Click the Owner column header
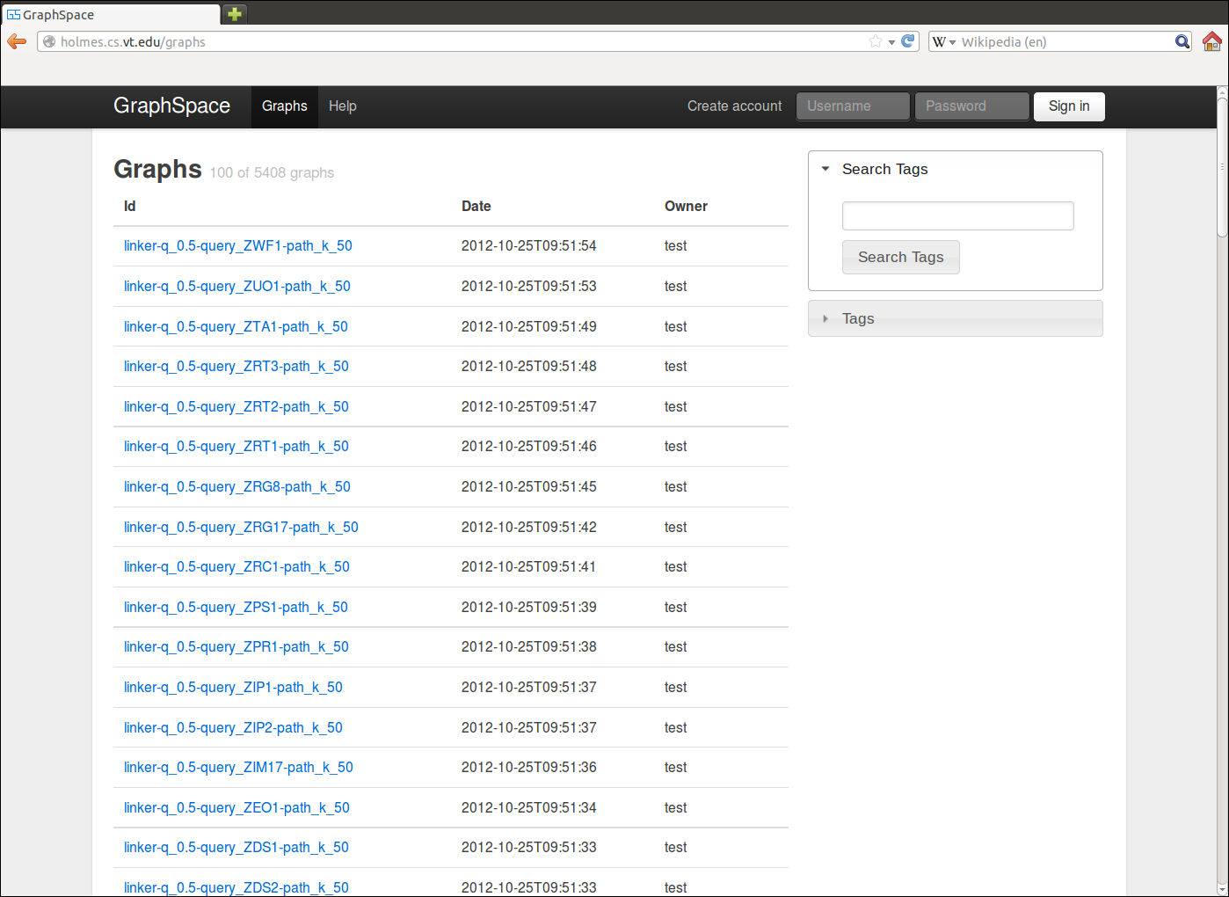The image size is (1229, 897). [x=686, y=206]
